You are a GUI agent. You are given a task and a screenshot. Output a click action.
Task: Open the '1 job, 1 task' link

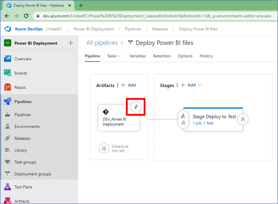203,123
